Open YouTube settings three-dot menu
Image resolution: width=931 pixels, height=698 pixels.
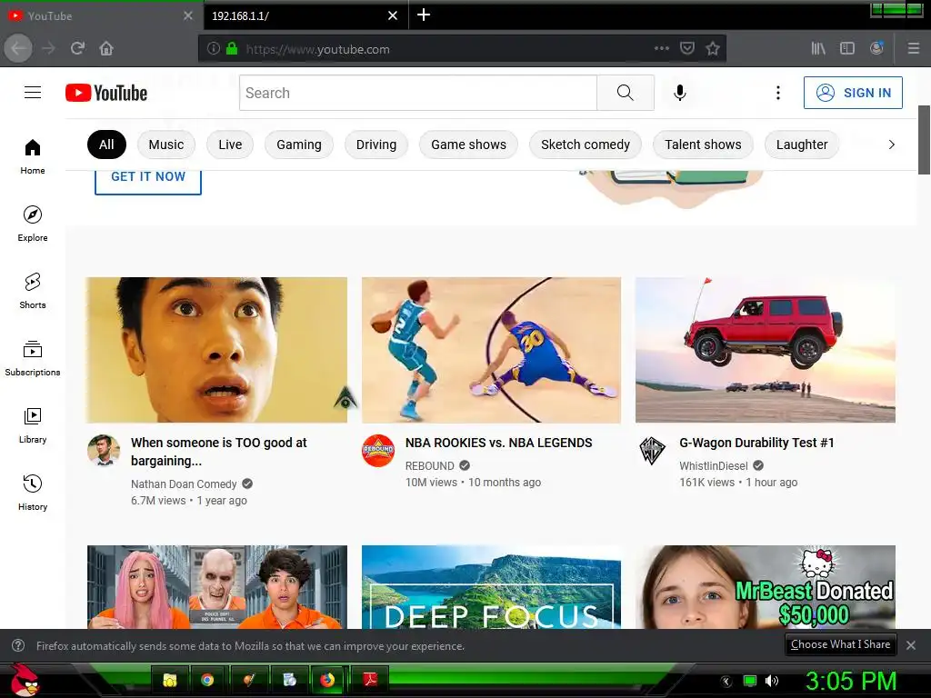click(778, 93)
